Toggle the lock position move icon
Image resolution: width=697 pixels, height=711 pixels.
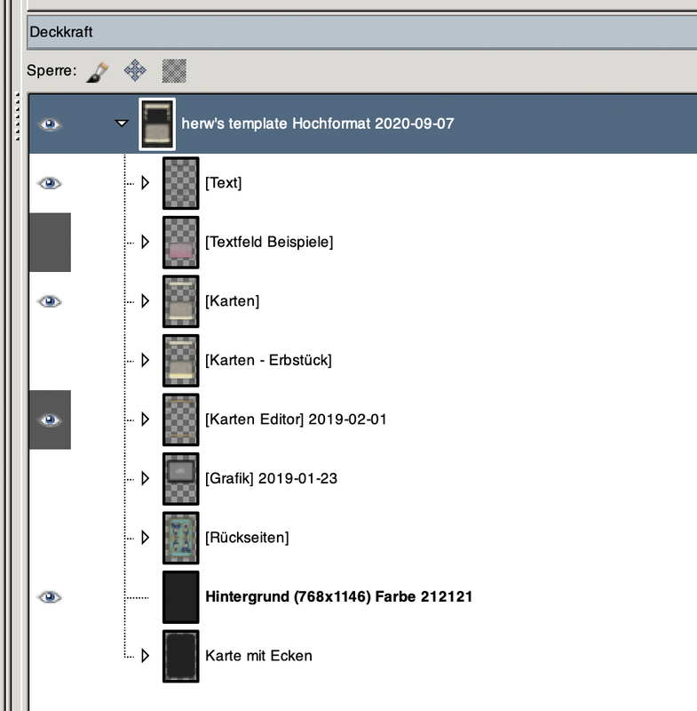tap(135, 71)
